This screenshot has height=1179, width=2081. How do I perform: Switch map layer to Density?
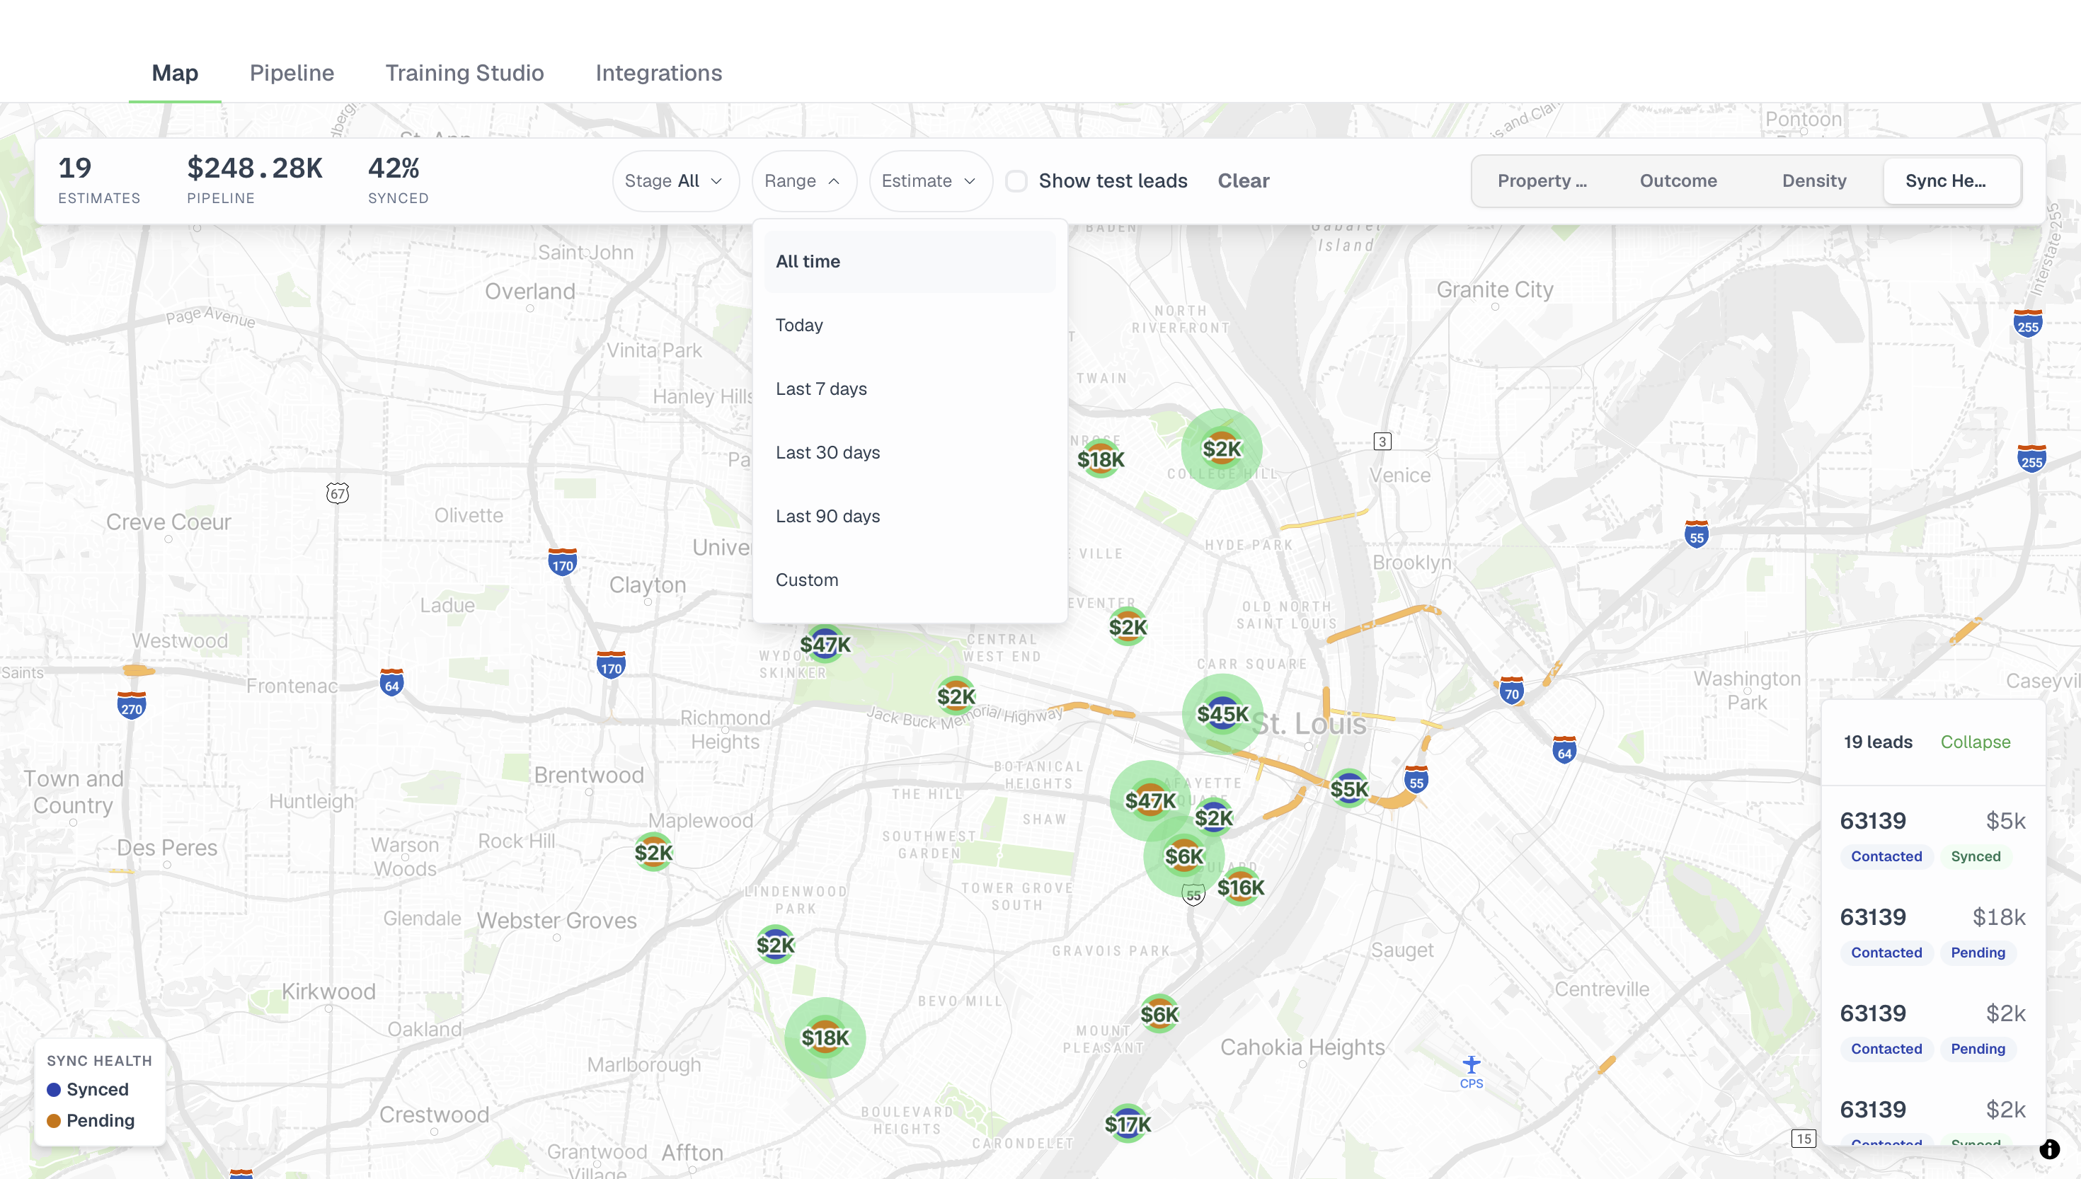(x=1813, y=180)
